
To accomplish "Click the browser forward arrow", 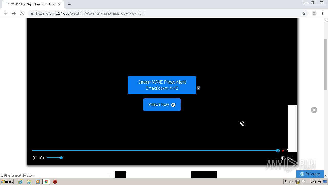I will coord(14,13).
